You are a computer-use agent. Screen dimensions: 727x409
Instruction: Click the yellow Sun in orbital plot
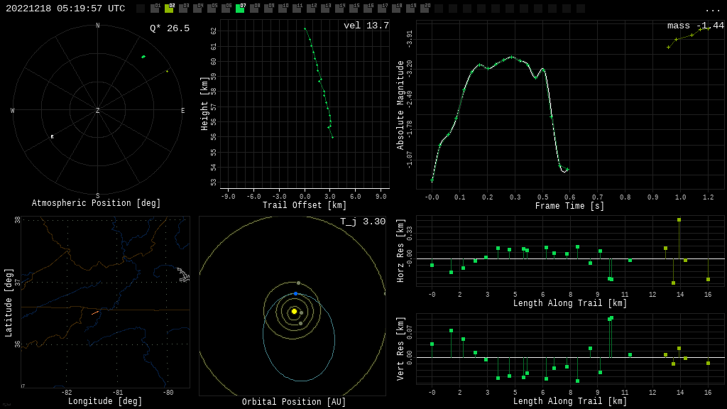click(x=294, y=311)
